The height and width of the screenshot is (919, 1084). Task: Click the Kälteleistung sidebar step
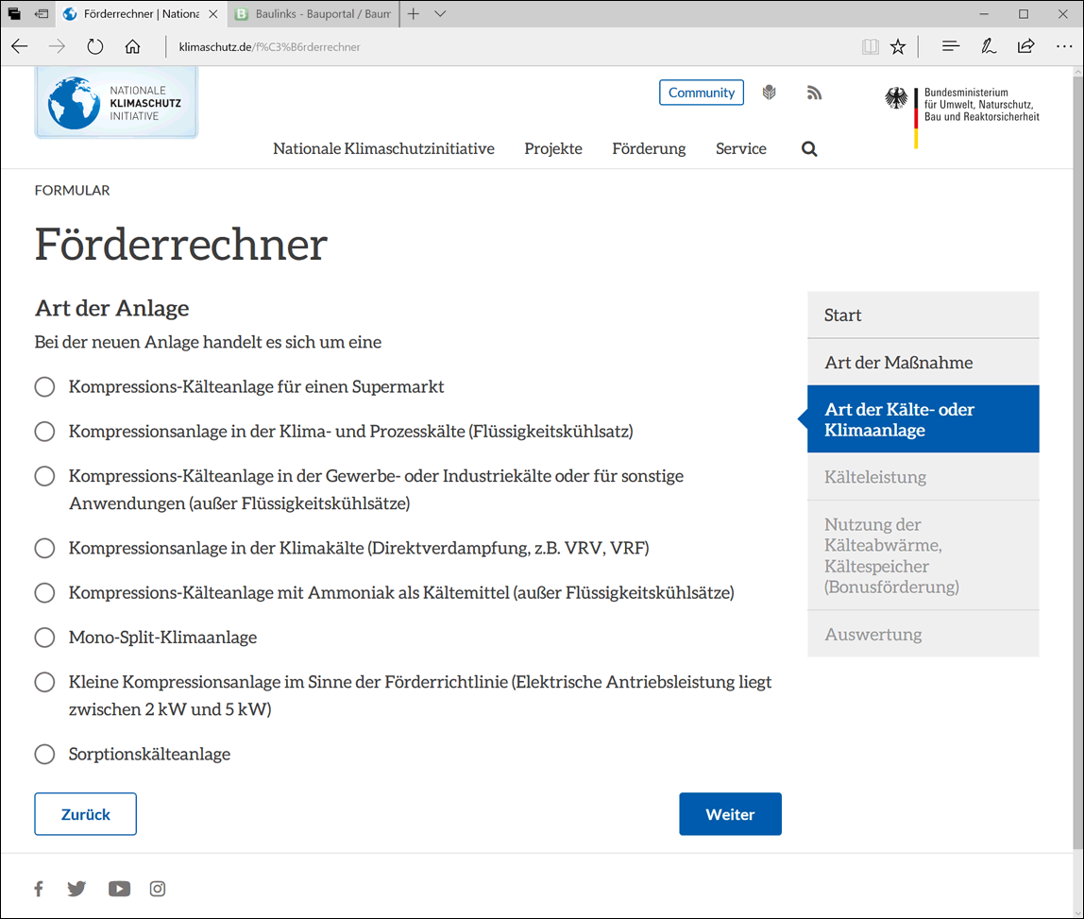(923, 476)
